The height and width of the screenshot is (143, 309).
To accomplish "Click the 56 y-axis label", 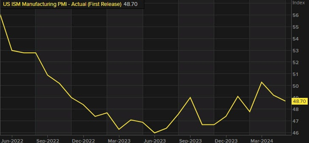I will pyautogui.click(x=296, y=15).
